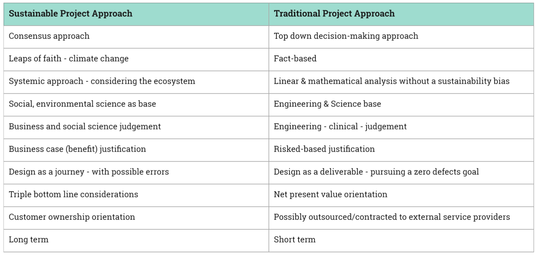Click the 'Sustainable Project Approach' column header

pyautogui.click(x=71, y=14)
